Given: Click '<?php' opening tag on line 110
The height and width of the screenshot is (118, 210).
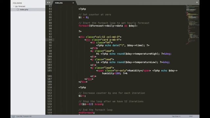Looking at the screenshot, I should click(82, 88).
